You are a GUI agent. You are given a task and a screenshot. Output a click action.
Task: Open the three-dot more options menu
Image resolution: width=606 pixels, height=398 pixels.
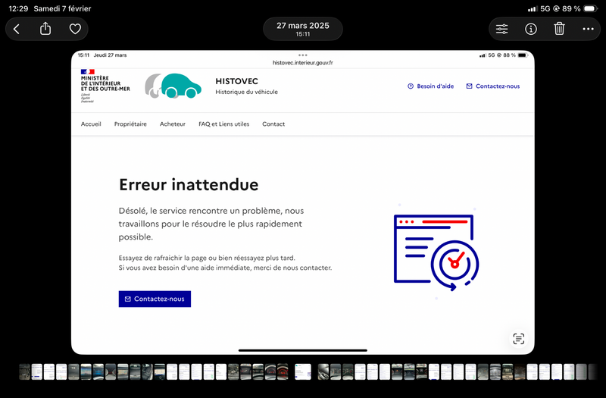589,29
